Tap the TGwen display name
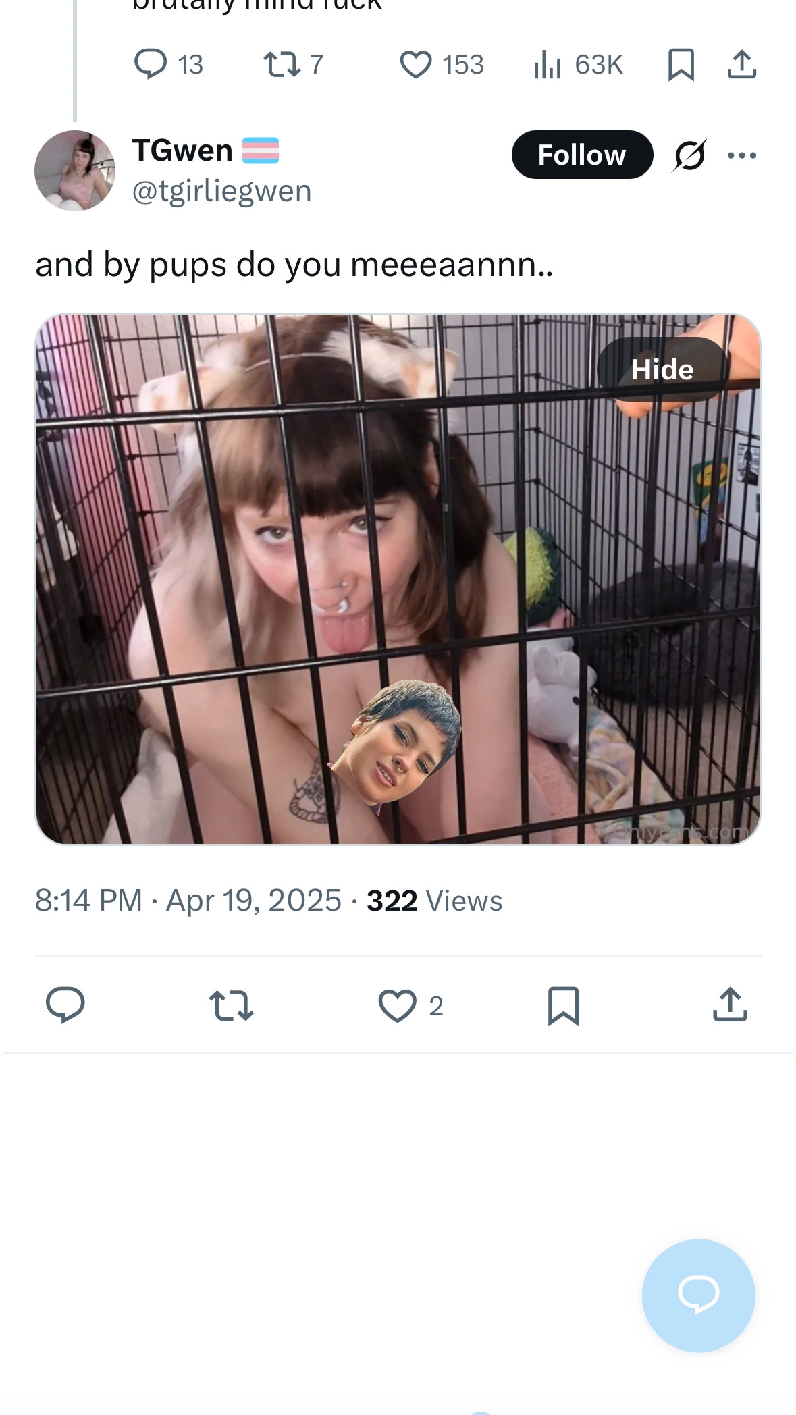The image size is (796, 1415). [182, 151]
